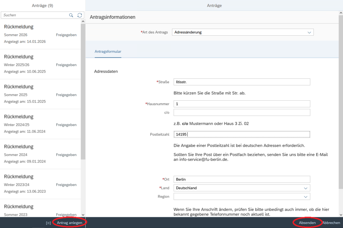Image resolution: width=343 pixels, height=228 pixels.
Task: Click the 'Angelegt am: 15.01.2025' text
Action: 25,101
